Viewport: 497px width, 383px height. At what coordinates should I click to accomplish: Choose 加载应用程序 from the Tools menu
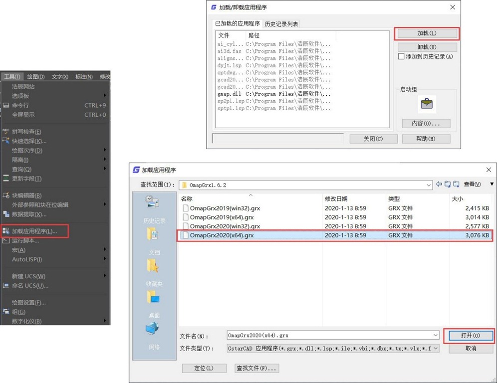click(34, 231)
